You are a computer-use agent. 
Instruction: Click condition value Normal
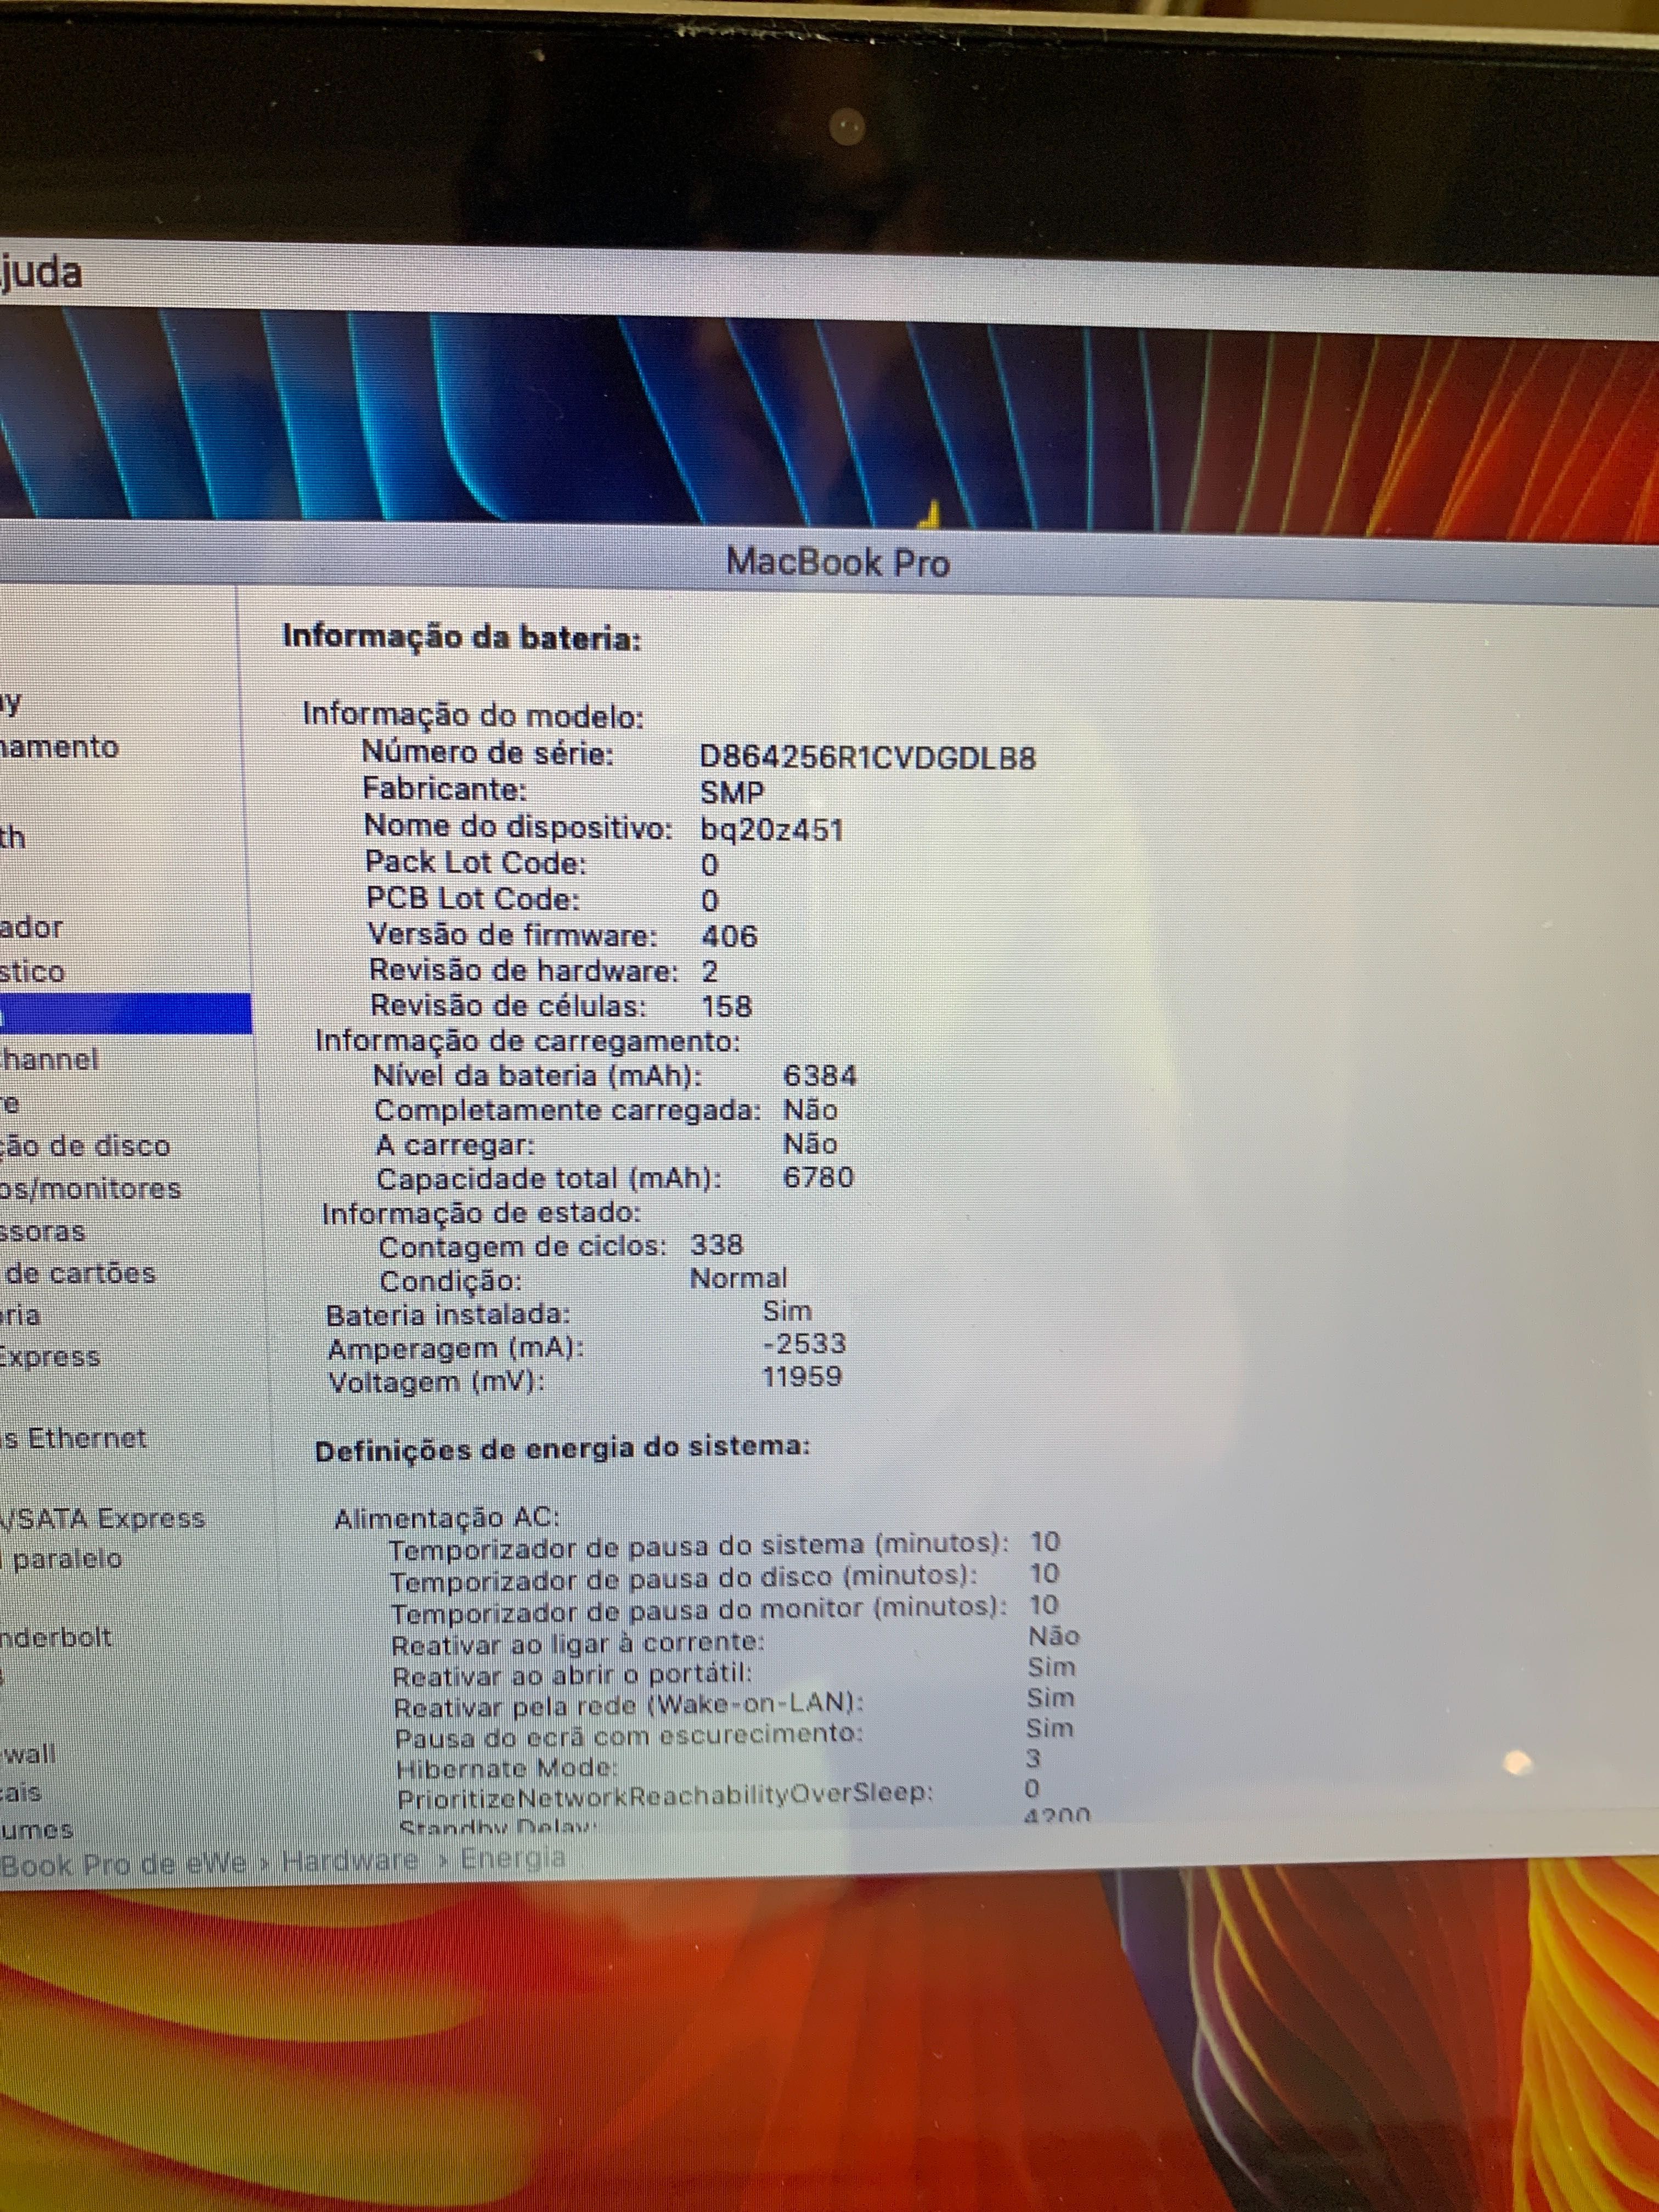coord(739,1278)
